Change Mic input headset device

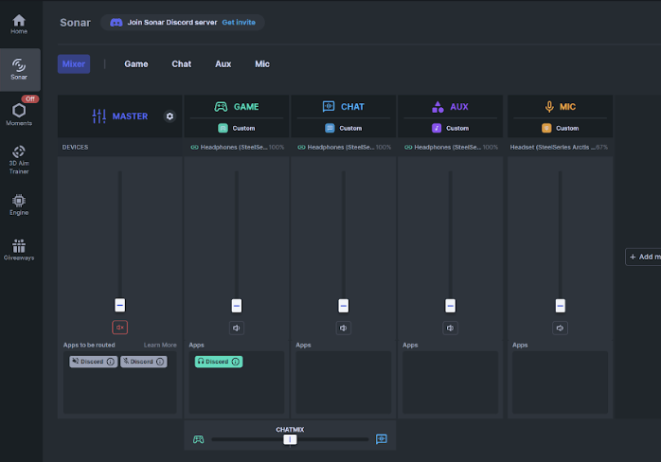coord(559,147)
